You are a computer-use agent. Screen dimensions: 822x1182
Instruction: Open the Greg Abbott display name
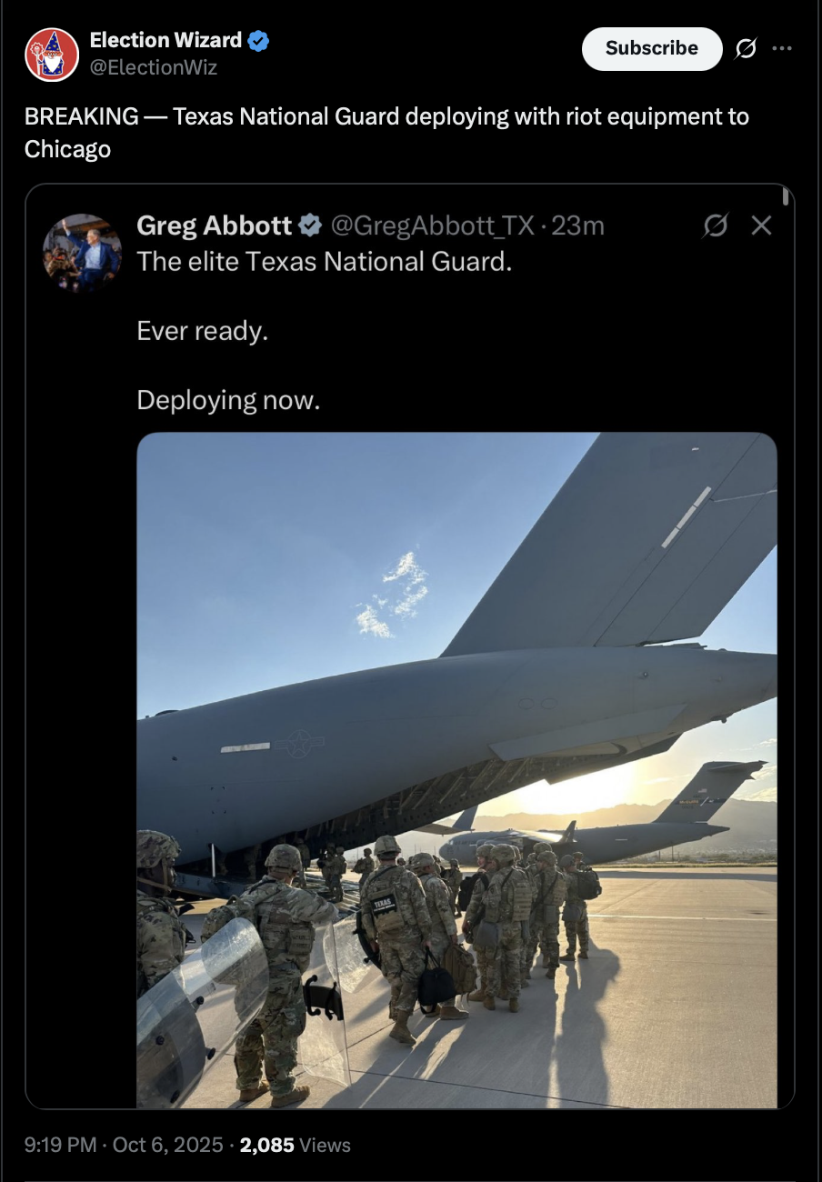(215, 225)
